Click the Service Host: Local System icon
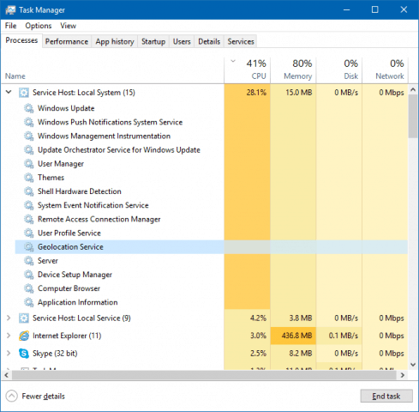Screen dimensions: 419x412 click(x=24, y=93)
